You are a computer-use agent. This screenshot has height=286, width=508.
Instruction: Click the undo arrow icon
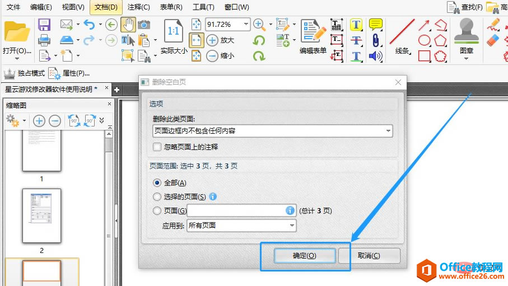click(90, 24)
